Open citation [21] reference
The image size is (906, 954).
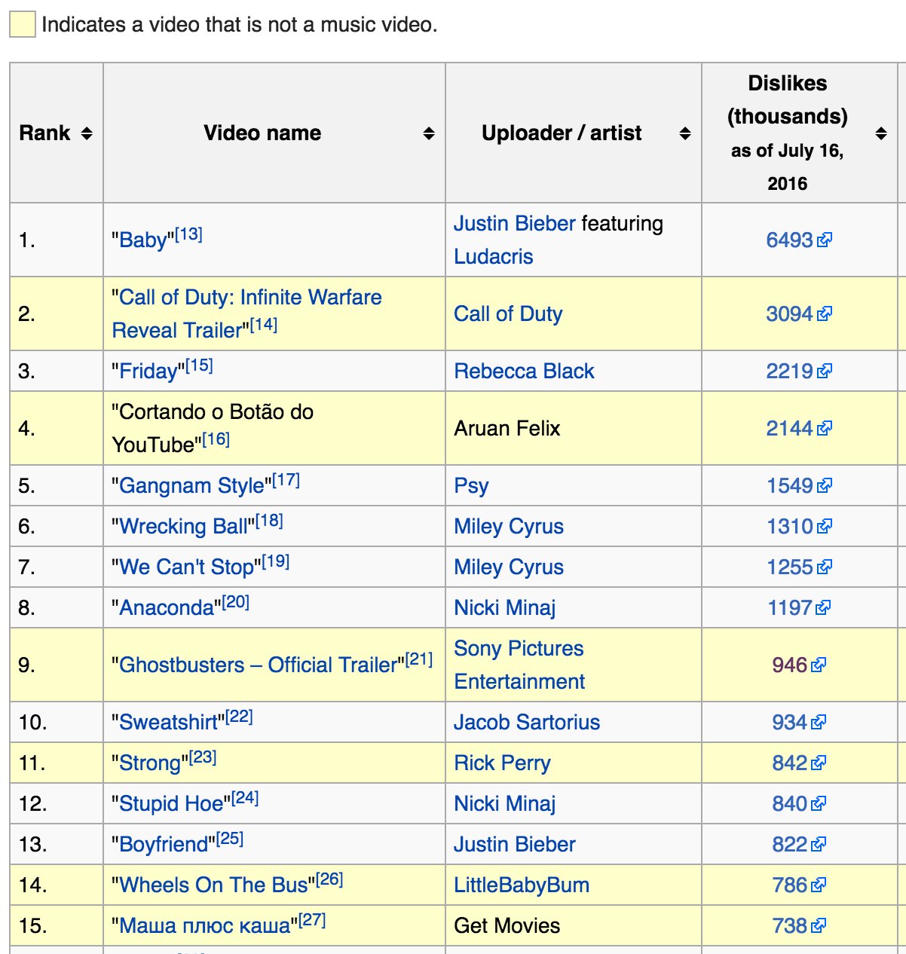[419, 659]
